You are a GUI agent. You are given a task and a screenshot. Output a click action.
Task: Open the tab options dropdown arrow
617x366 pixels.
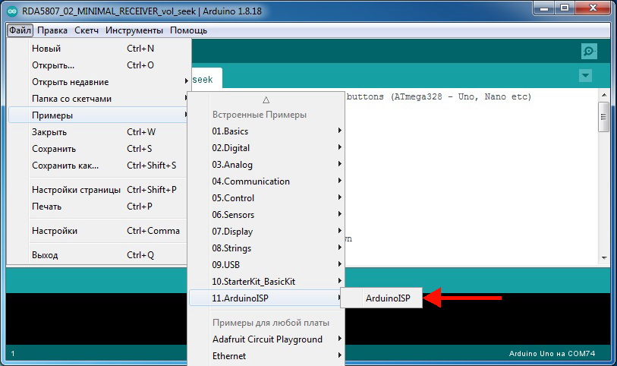coord(586,75)
